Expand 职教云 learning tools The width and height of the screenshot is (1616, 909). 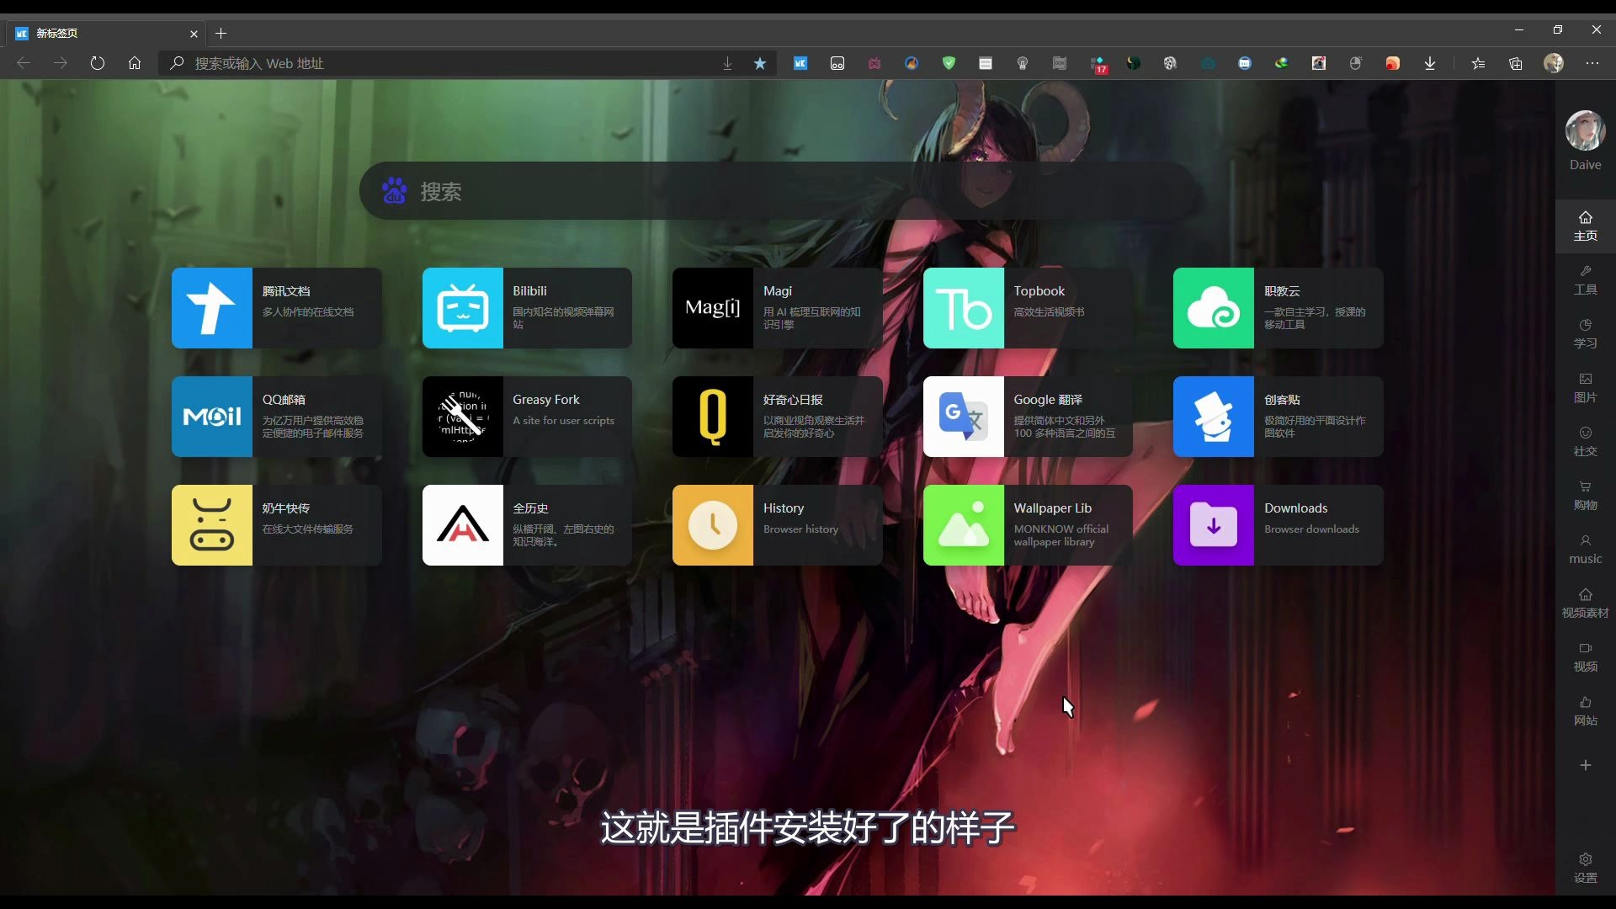coord(1276,307)
